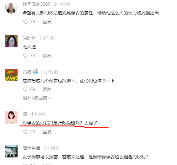
Task: Like 高润华's comment with heart icon
Action: coord(26,56)
